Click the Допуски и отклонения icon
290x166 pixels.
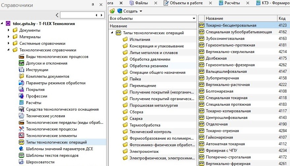(x=21, y=63)
